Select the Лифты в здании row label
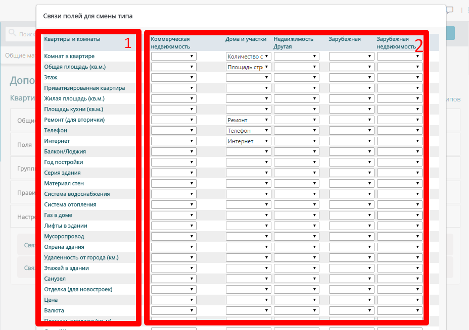 [66, 226]
